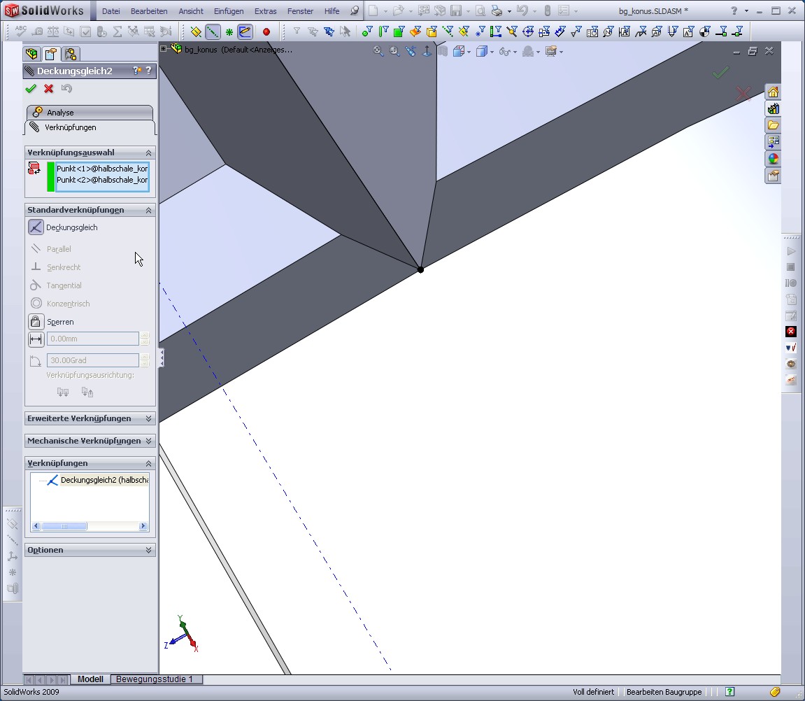Cancel the mate with the red X
805x701 pixels.
click(x=48, y=89)
